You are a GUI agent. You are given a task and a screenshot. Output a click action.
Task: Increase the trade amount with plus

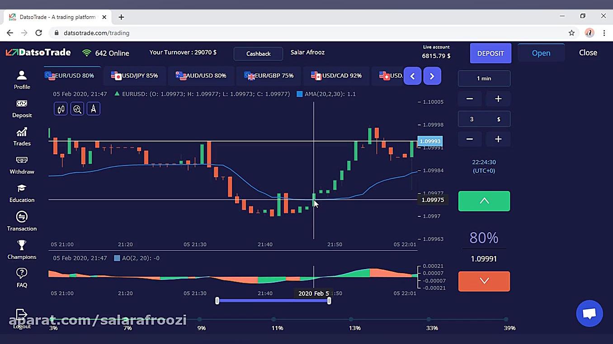pos(498,139)
